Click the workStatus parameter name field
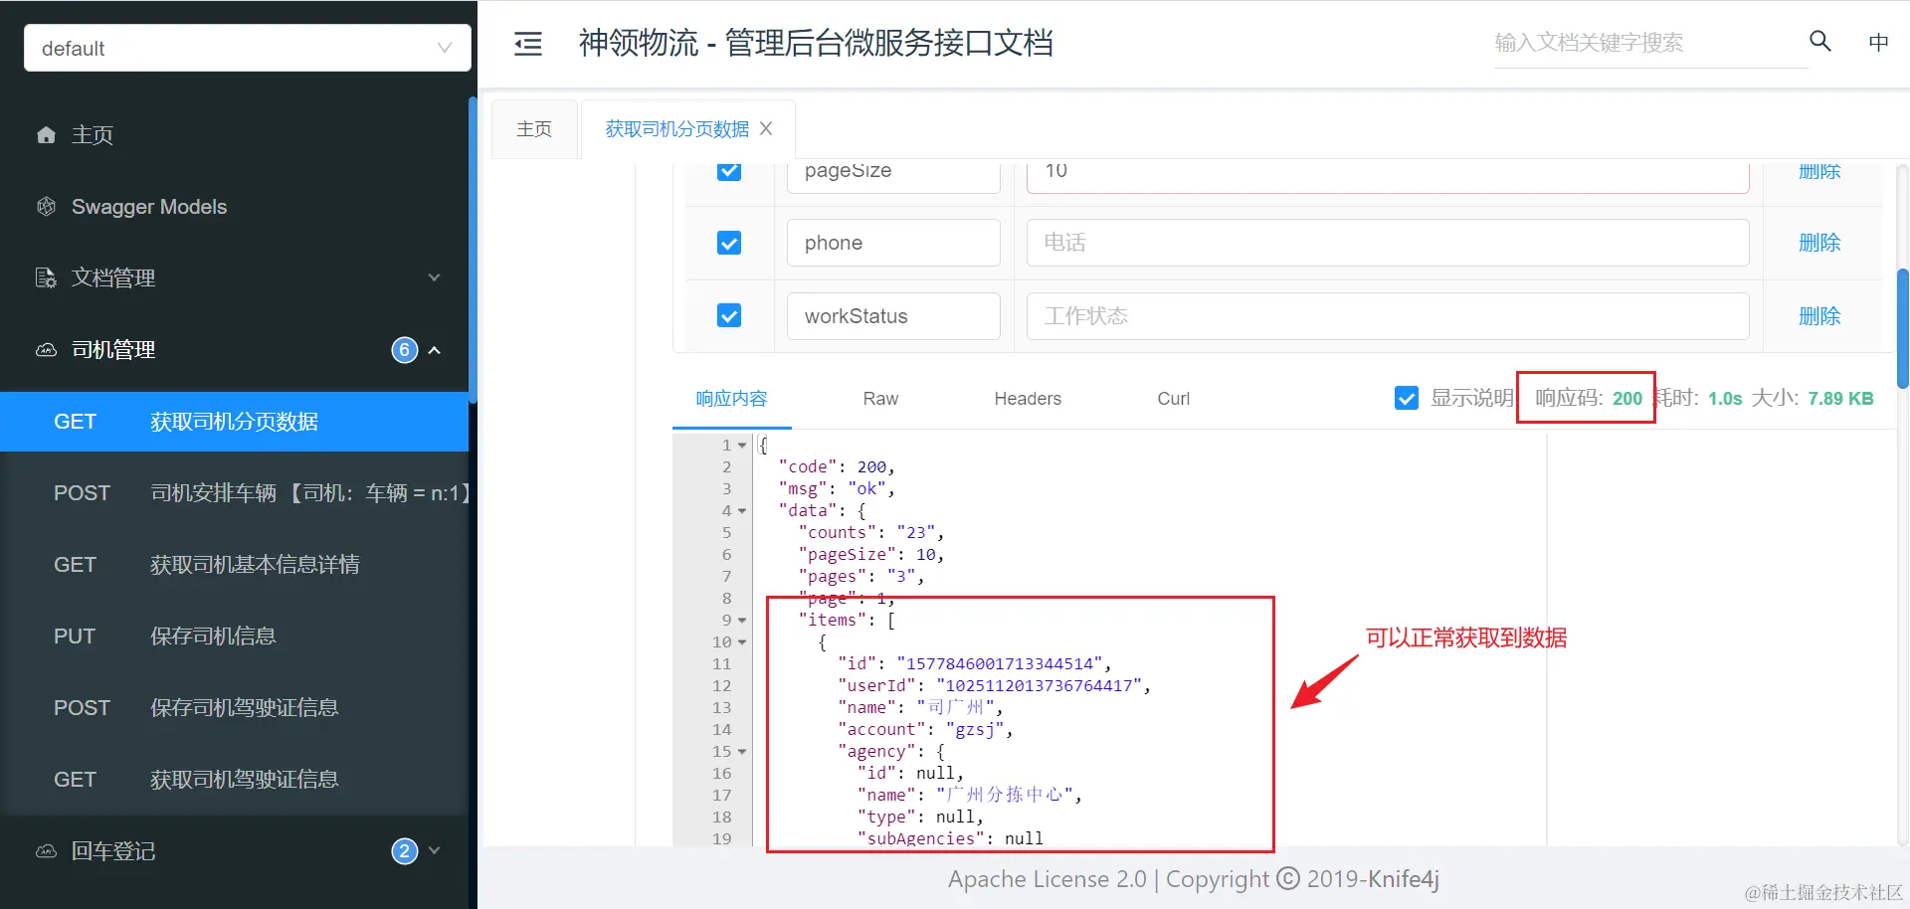This screenshot has width=1910, height=909. [893, 315]
